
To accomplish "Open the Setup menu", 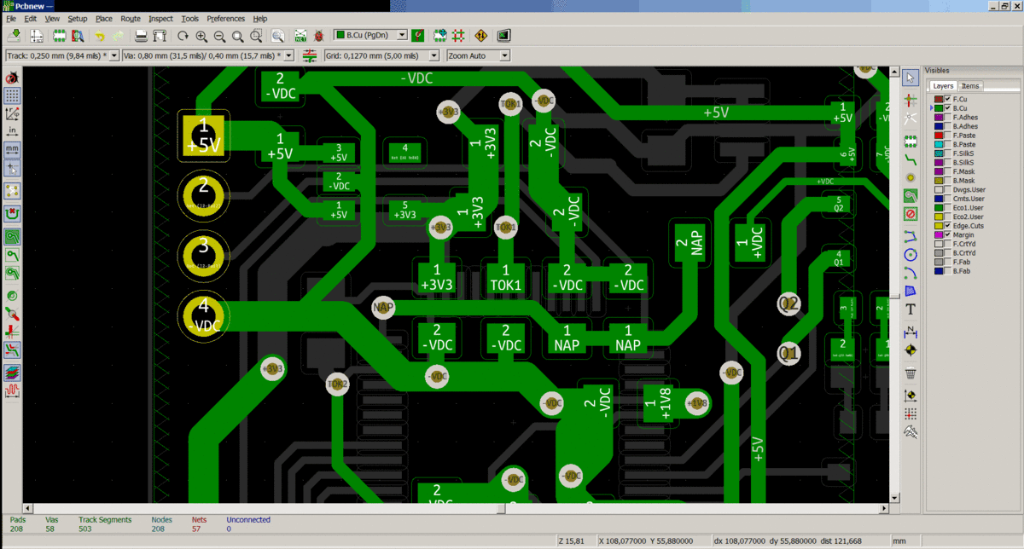I will [78, 18].
